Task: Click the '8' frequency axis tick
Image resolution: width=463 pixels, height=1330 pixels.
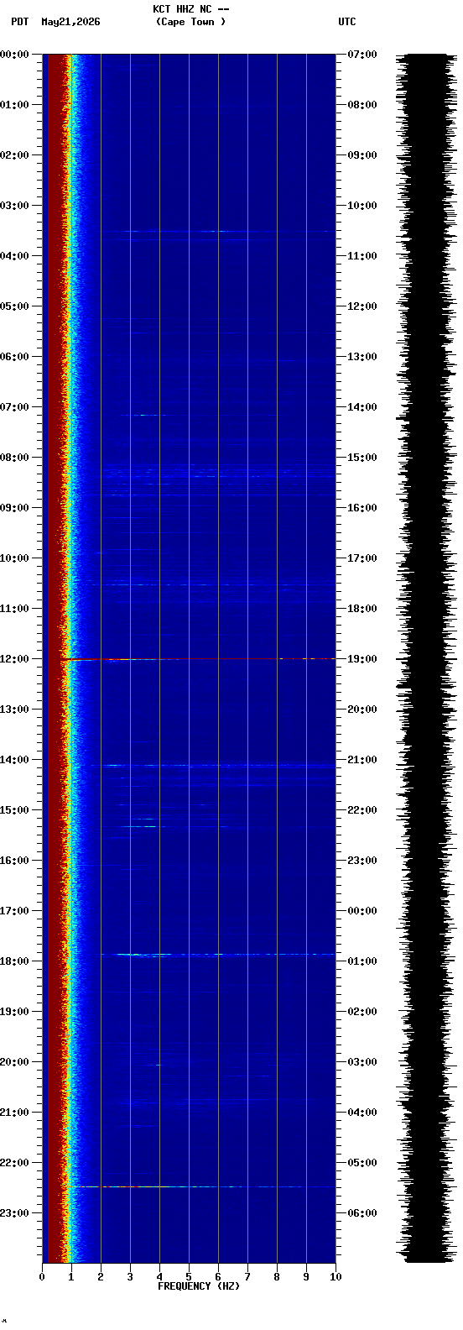Action: [277, 1277]
